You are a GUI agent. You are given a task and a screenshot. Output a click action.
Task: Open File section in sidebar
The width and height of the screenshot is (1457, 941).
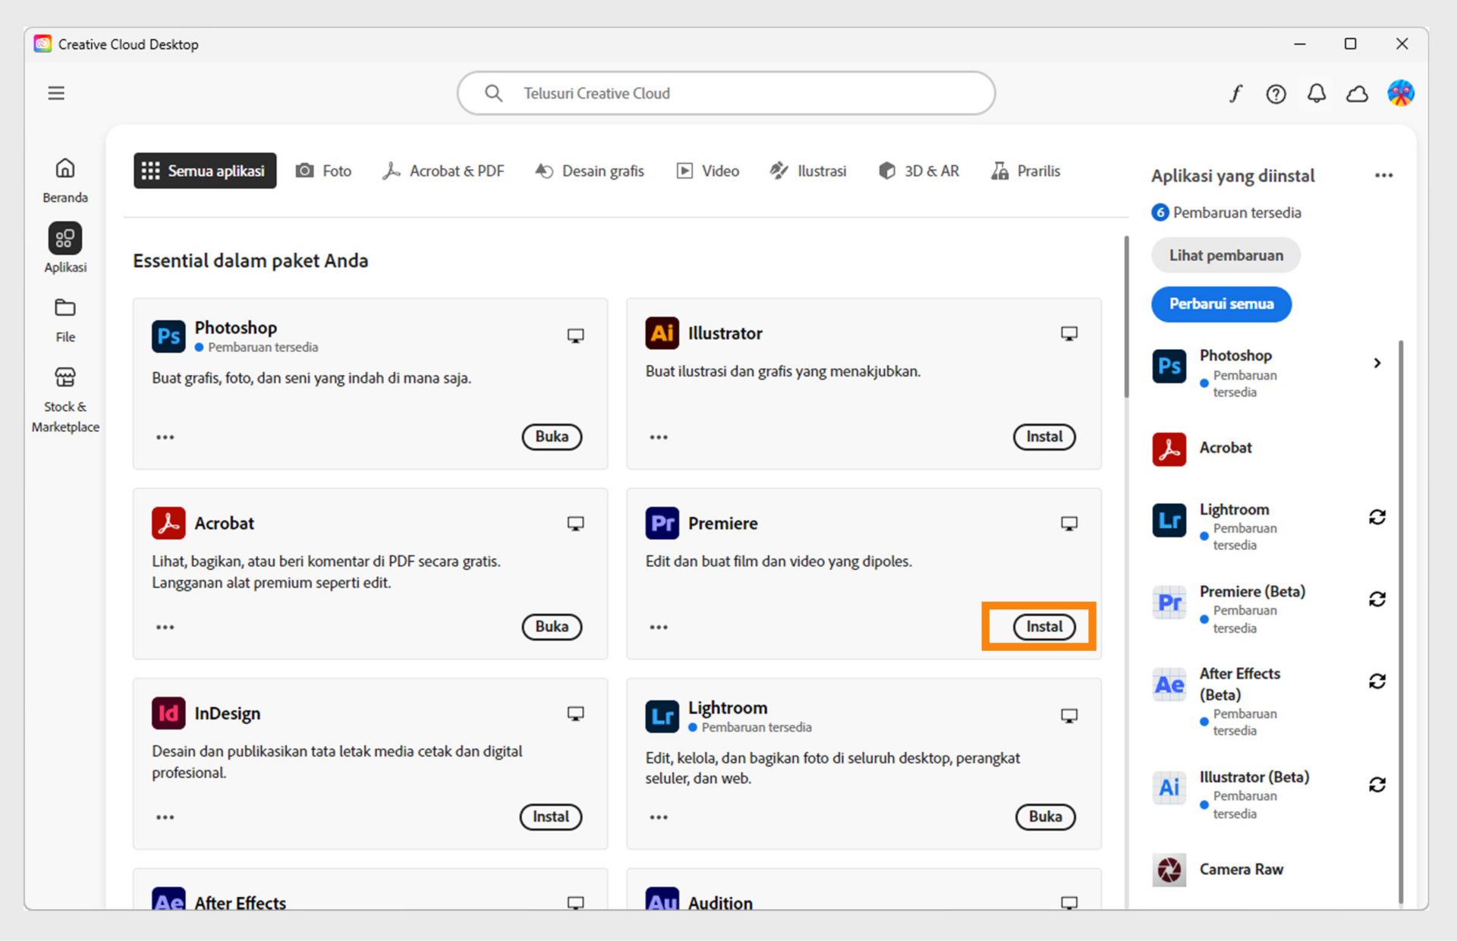click(x=65, y=320)
